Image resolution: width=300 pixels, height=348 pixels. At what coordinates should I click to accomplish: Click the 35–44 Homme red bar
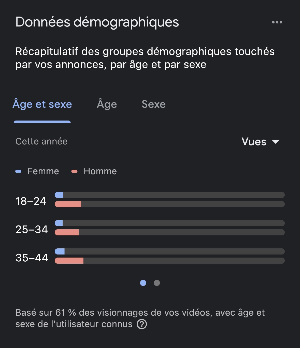click(x=69, y=261)
